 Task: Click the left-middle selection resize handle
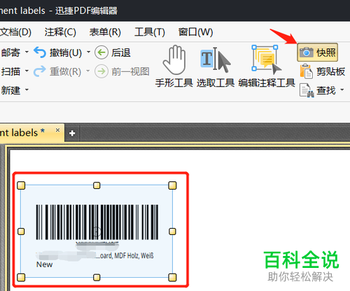click(x=21, y=232)
